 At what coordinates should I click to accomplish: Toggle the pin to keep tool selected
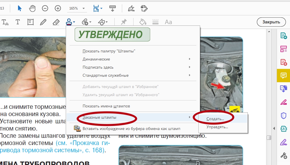(x=124, y=22)
